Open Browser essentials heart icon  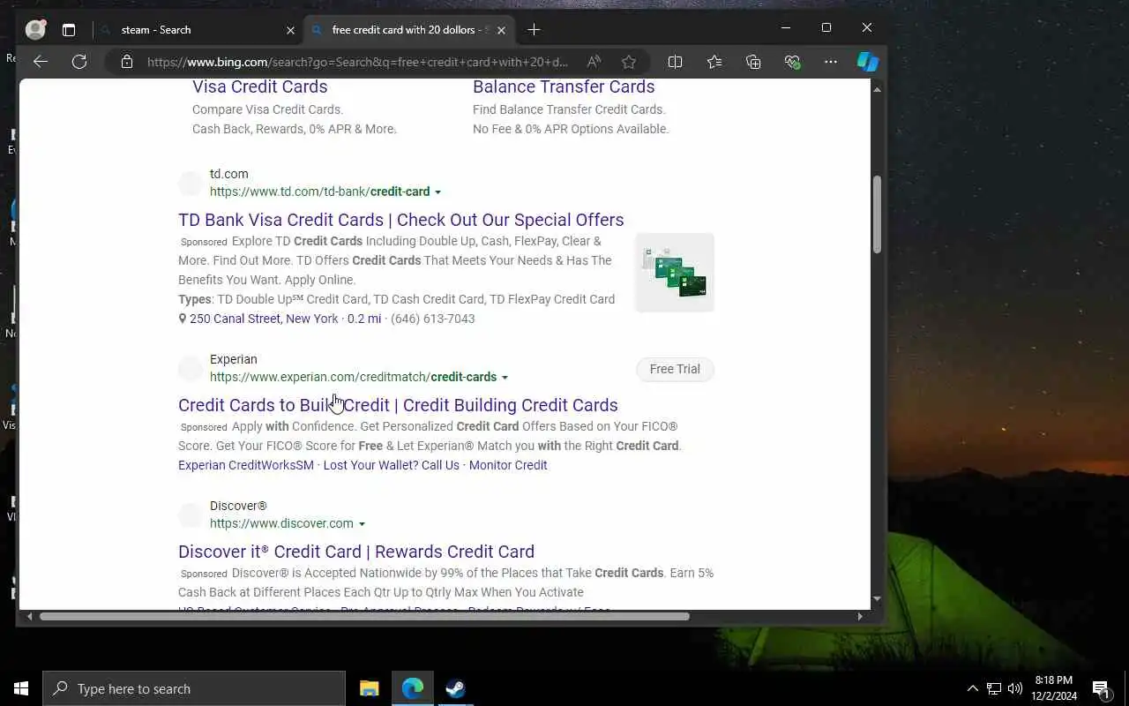(792, 62)
